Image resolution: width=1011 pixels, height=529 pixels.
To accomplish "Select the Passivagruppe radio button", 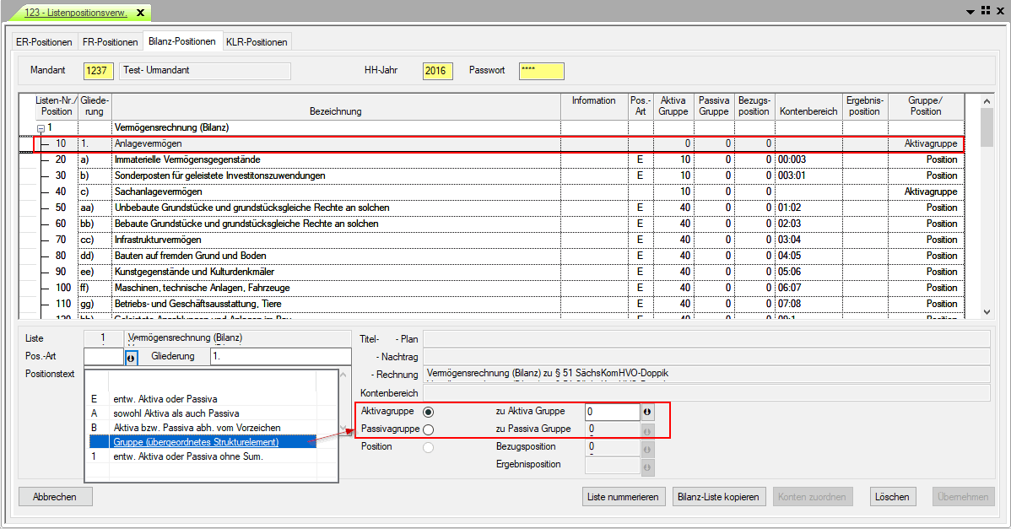I will click(428, 429).
